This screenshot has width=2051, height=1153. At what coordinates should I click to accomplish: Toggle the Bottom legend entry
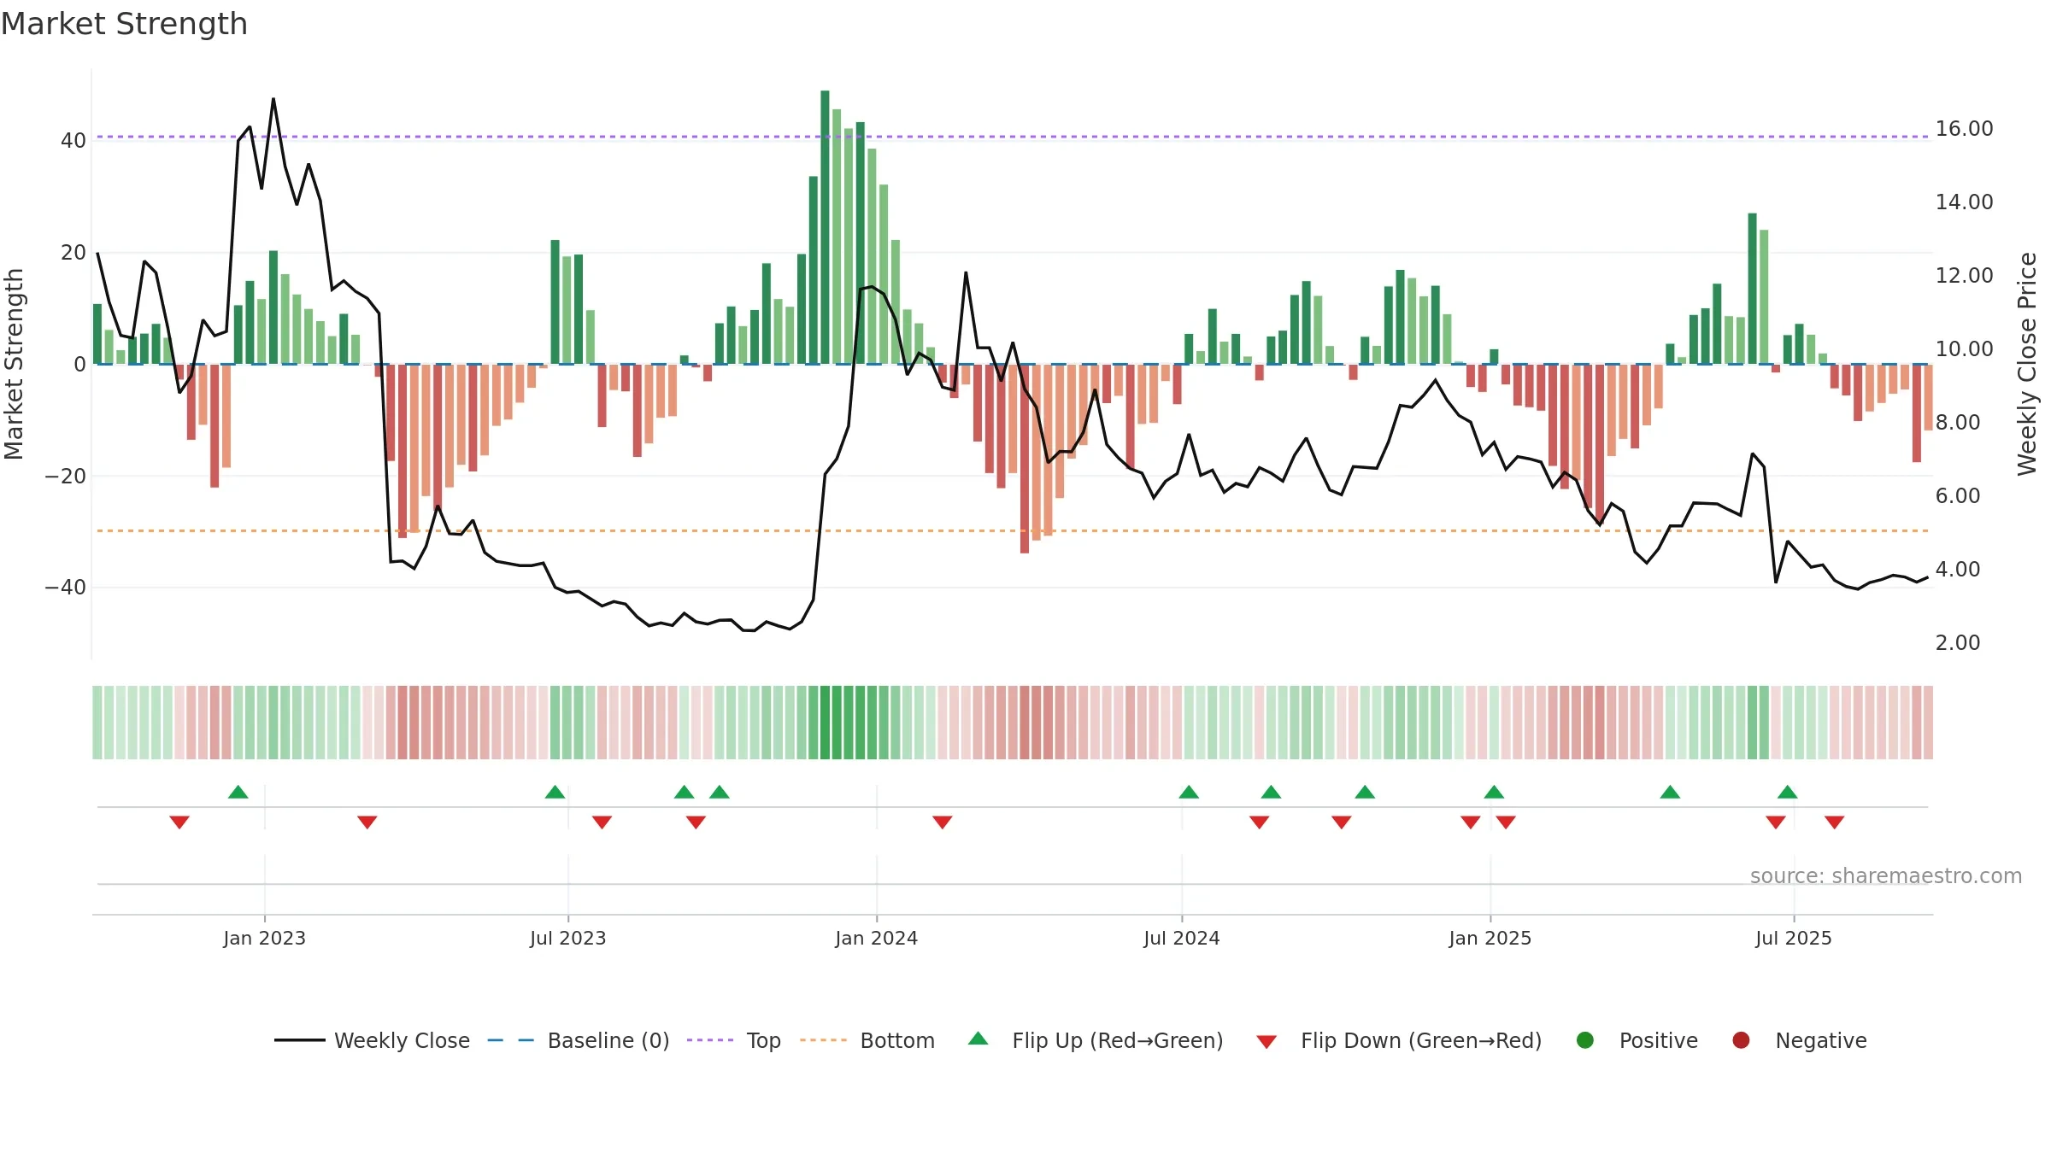tap(867, 1040)
